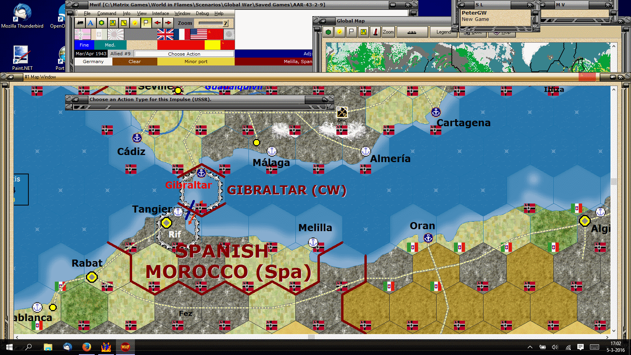Open the Info menu
631x355 pixels.
[x=126, y=13]
